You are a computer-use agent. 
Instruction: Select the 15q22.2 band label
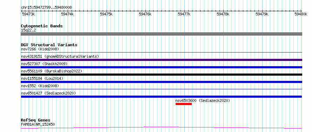coord(28,30)
